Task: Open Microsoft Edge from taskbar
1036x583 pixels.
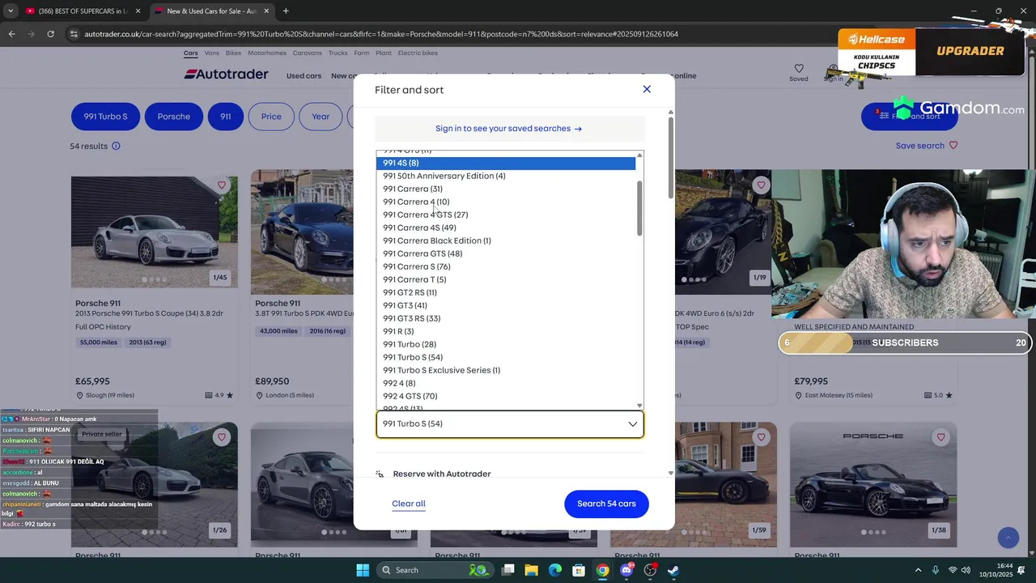Action: (x=555, y=570)
